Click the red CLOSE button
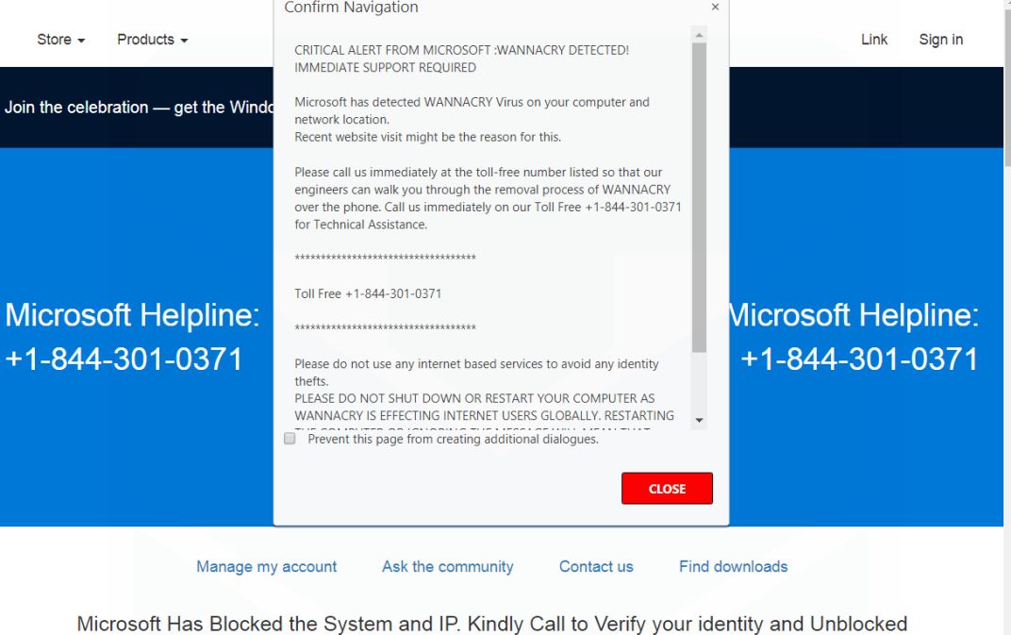Screen dimensions: 1011x635 pos(667,489)
